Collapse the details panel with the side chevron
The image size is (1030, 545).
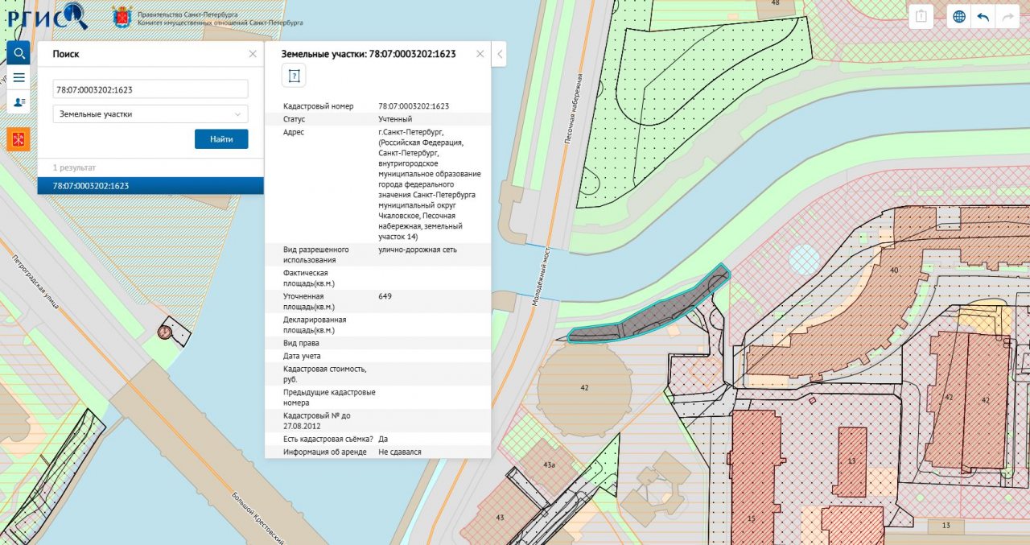coord(499,54)
